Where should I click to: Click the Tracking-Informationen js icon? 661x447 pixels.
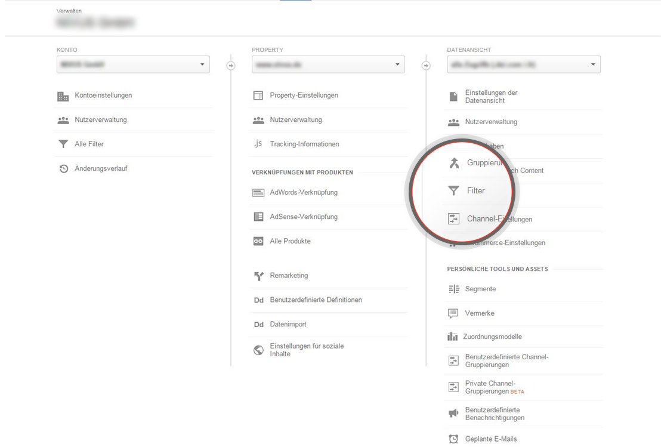coord(258,144)
